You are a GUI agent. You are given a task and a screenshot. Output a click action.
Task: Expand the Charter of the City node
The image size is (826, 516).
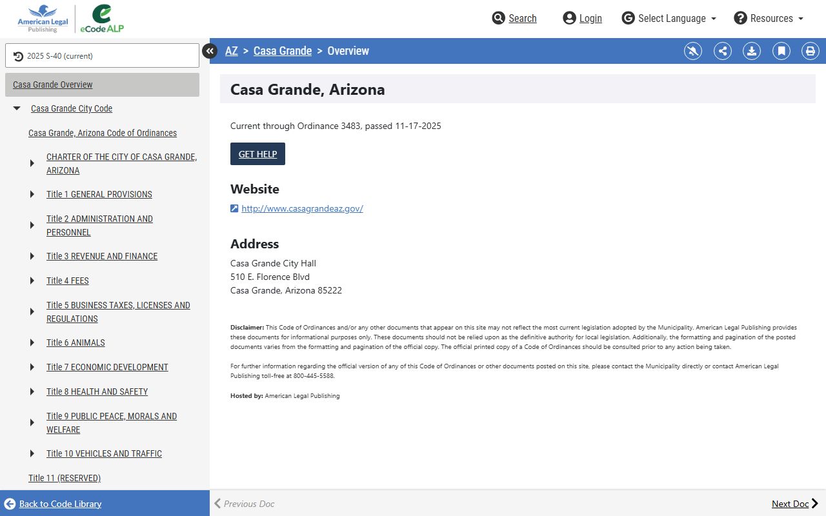pos(32,163)
